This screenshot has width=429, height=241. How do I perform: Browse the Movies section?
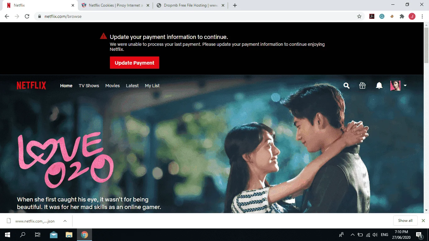[112, 86]
